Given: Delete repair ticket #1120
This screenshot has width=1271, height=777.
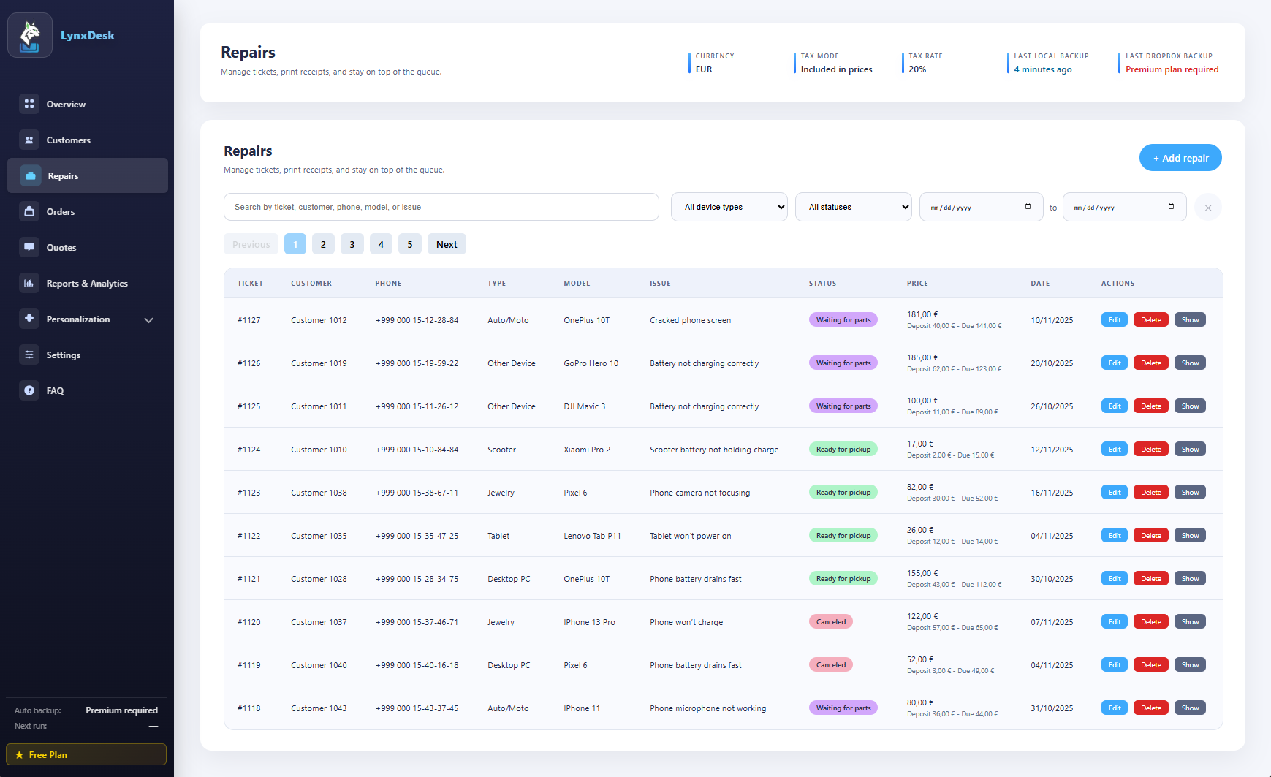Looking at the screenshot, I should 1150,621.
